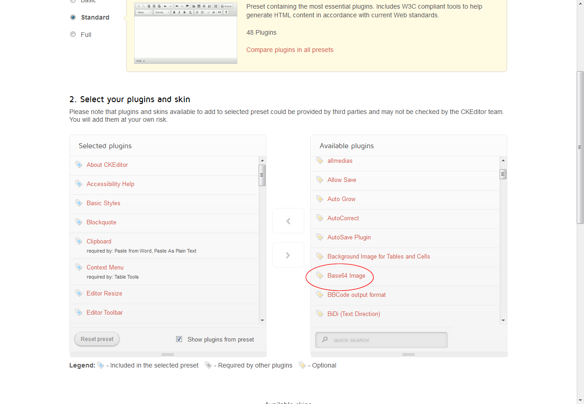Open the Accessibility Help plugin link

click(110, 184)
